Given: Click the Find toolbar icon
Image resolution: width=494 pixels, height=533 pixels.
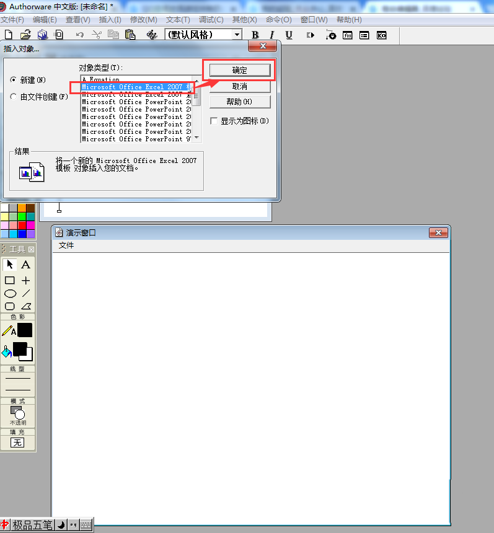Looking at the screenshot, I should pos(152,35).
